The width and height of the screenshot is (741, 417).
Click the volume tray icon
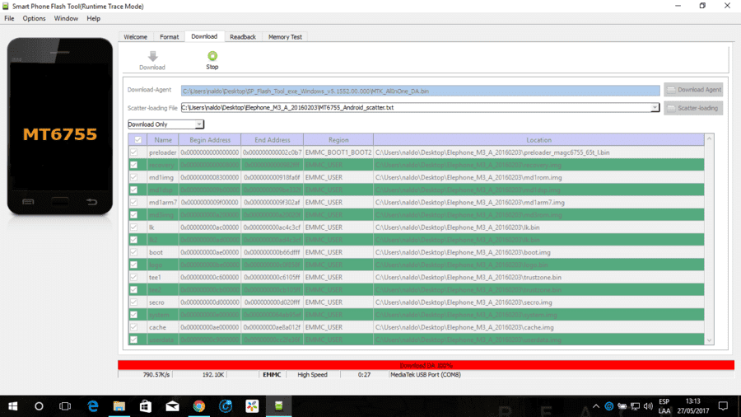648,406
